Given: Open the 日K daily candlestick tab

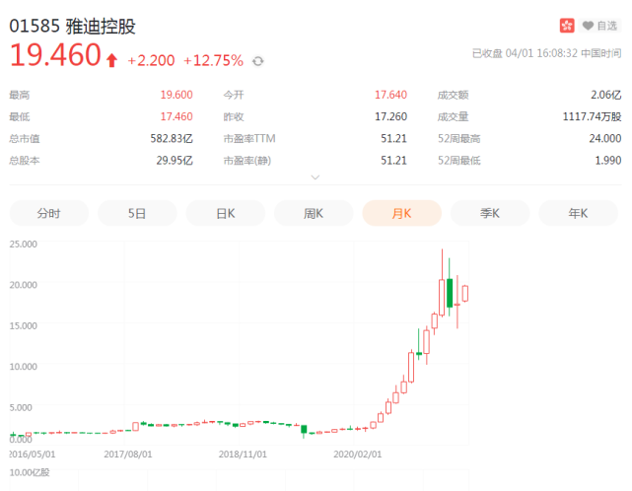Looking at the screenshot, I should 225,213.
